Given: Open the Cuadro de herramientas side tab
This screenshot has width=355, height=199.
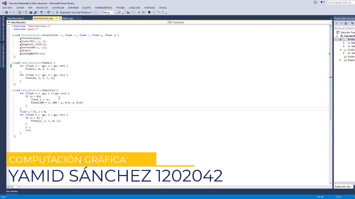Looking at the screenshot, I should pyautogui.click(x=3, y=55).
